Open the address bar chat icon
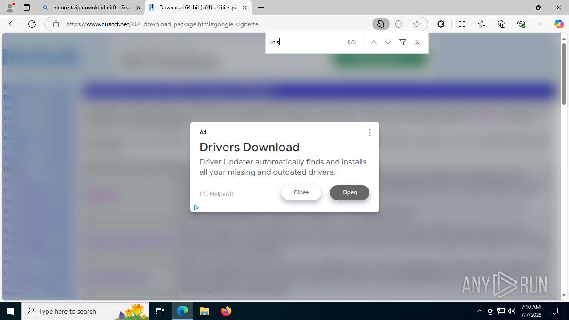This screenshot has height=320, width=569. 399,24
